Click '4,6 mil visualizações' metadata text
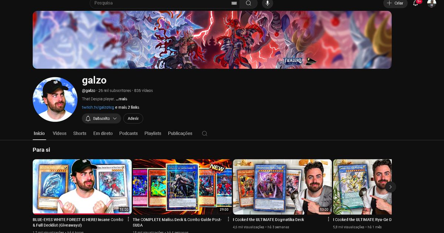Screen dimensions: 444x233 [x=249, y=227]
